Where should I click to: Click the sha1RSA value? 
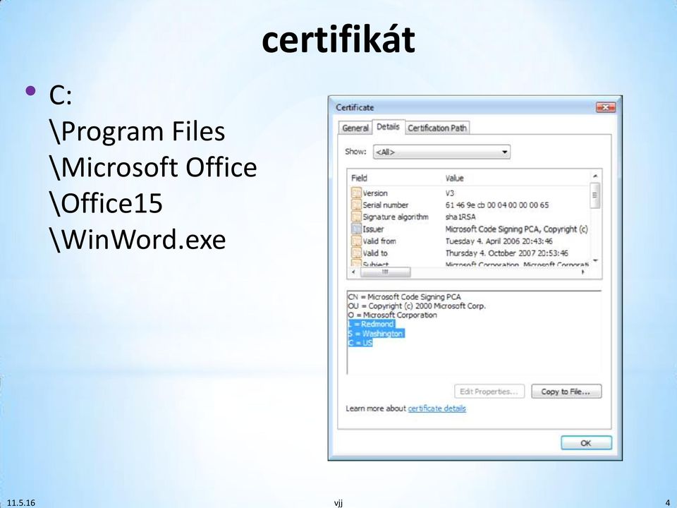click(461, 217)
